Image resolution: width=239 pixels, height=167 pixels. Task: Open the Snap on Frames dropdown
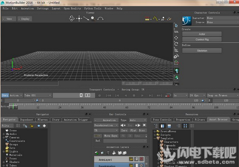[x=223, y=95]
